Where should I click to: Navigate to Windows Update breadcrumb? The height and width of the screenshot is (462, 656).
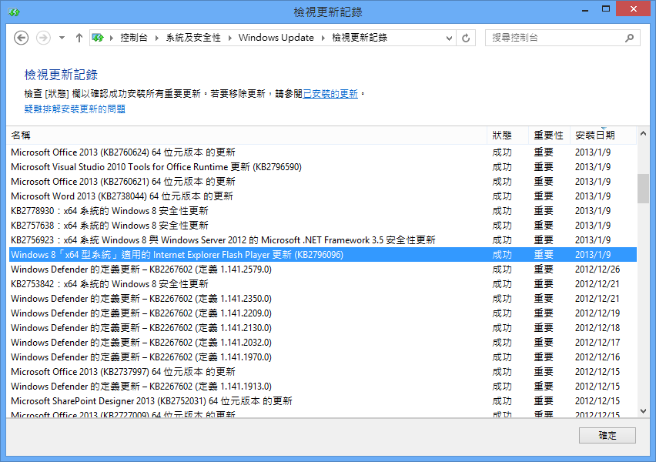pyautogui.click(x=276, y=38)
